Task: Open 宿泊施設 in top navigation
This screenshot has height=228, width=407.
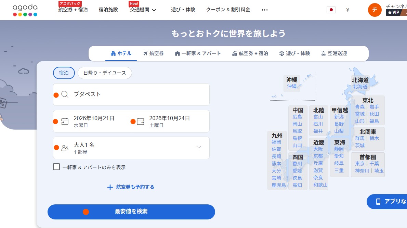Action: pyautogui.click(x=108, y=10)
